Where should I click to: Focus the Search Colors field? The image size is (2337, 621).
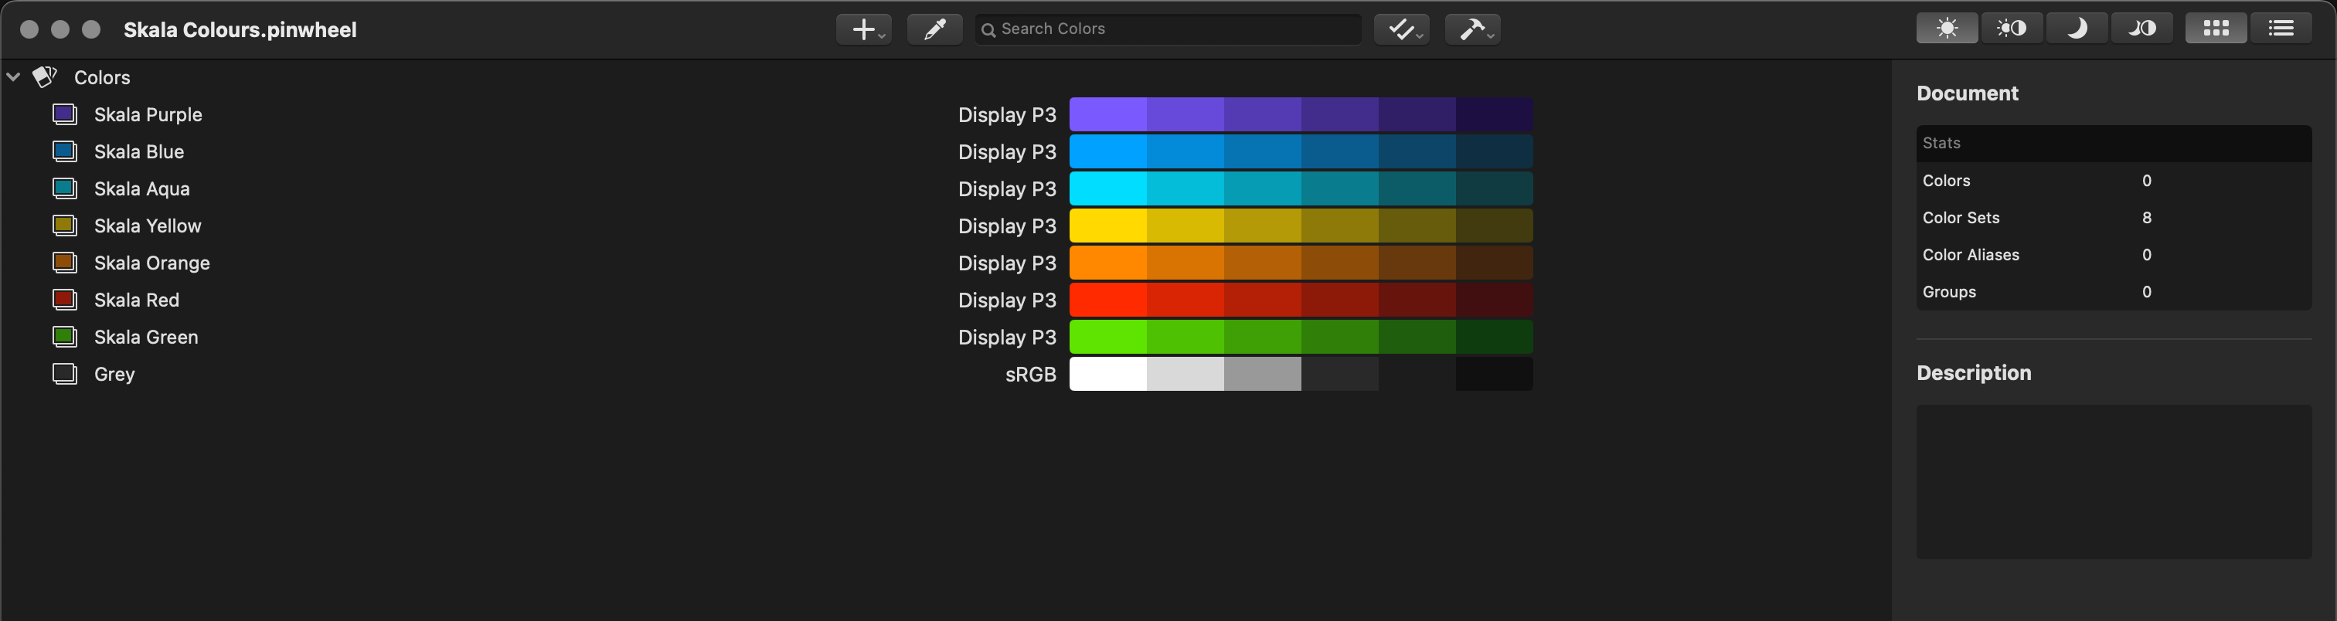tap(1168, 29)
